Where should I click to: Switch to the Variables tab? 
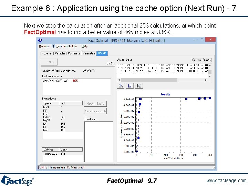(60, 53)
